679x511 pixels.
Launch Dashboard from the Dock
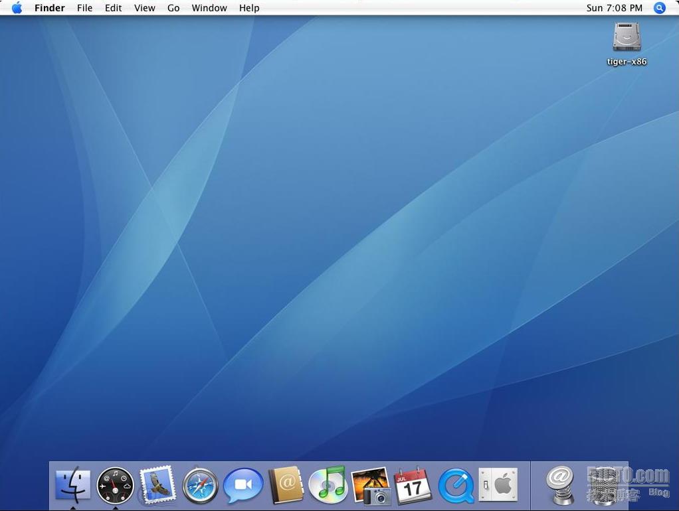[x=115, y=486]
